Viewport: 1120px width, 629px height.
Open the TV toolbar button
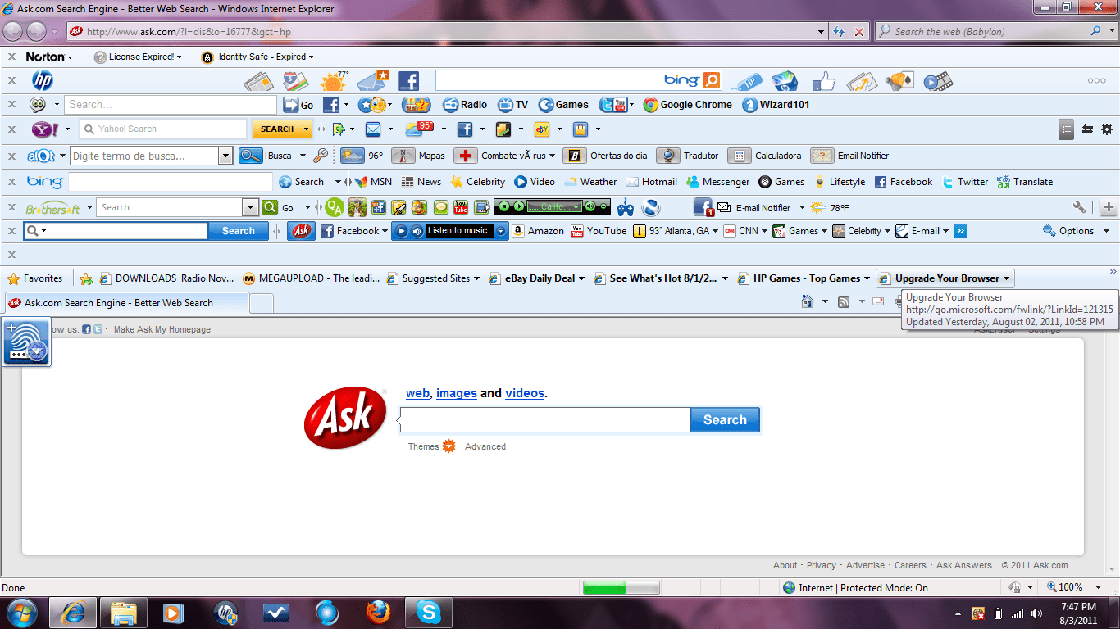click(513, 105)
